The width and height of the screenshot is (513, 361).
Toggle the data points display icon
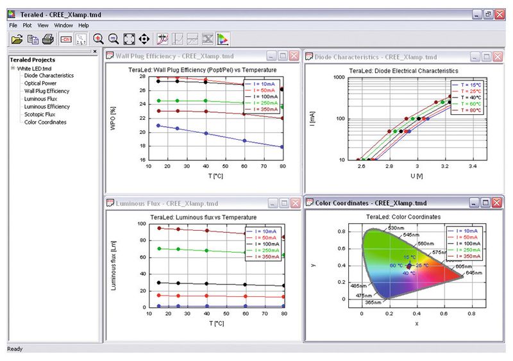tap(81, 39)
